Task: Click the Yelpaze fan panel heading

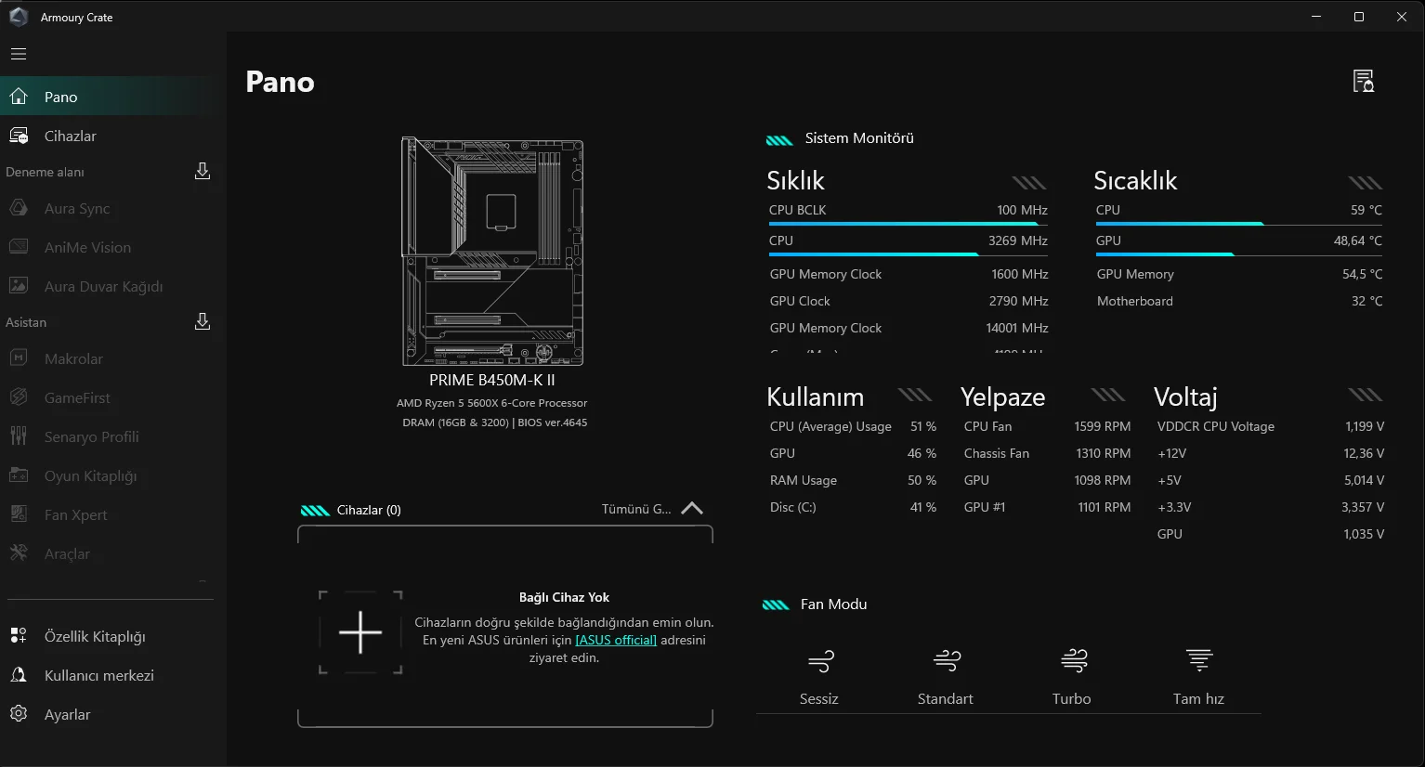Action: (x=1002, y=397)
